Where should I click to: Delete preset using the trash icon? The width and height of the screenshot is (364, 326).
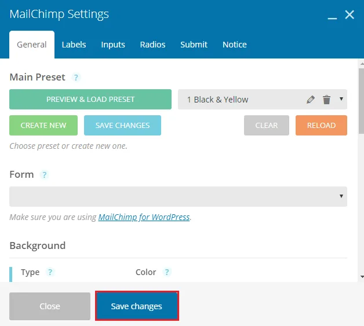pos(326,100)
